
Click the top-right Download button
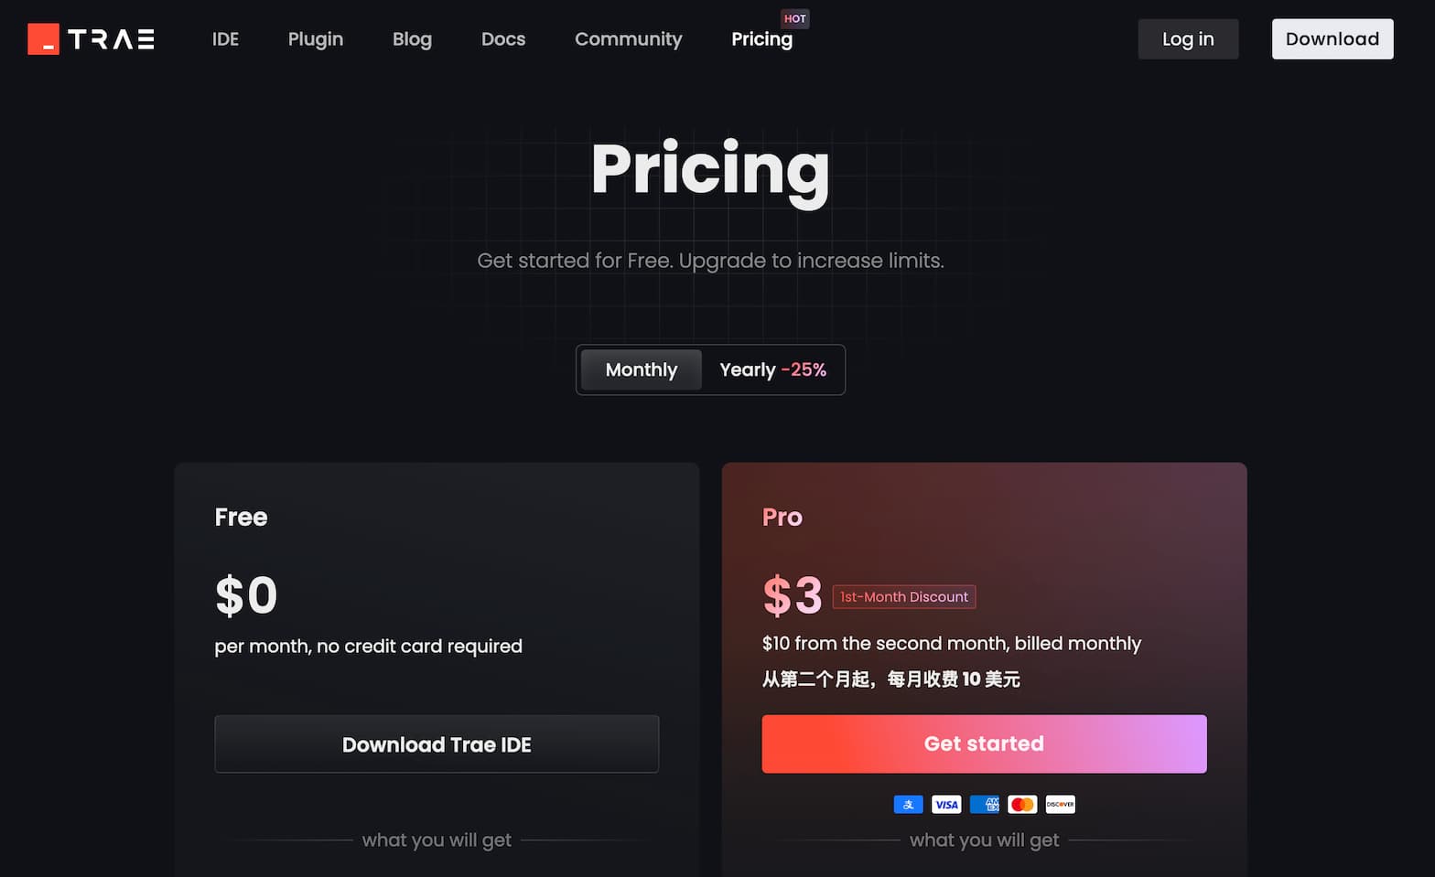pos(1332,39)
